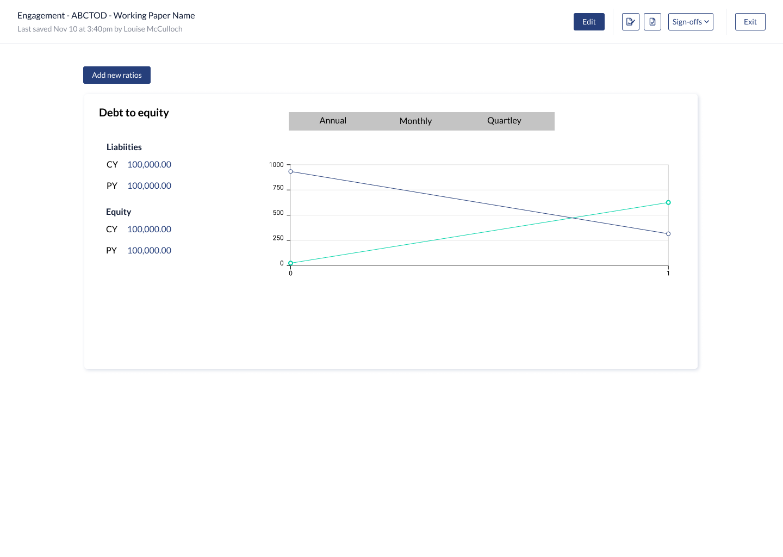Switch to the Monthly tab
The height and width of the screenshot is (557, 783).
415,121
